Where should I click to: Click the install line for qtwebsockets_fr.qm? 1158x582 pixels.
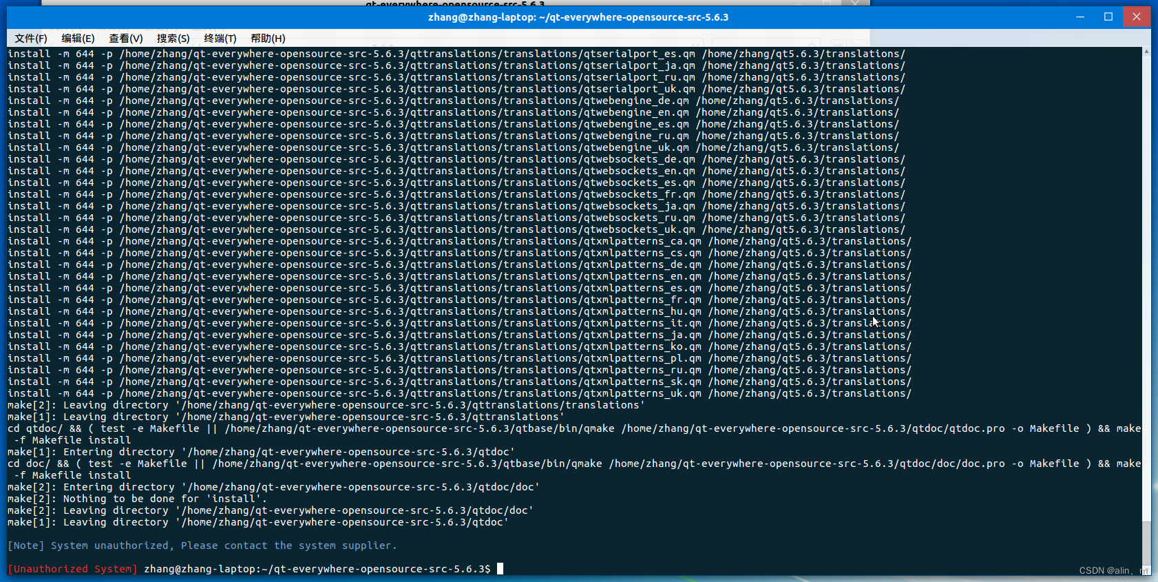pos(456,194)
